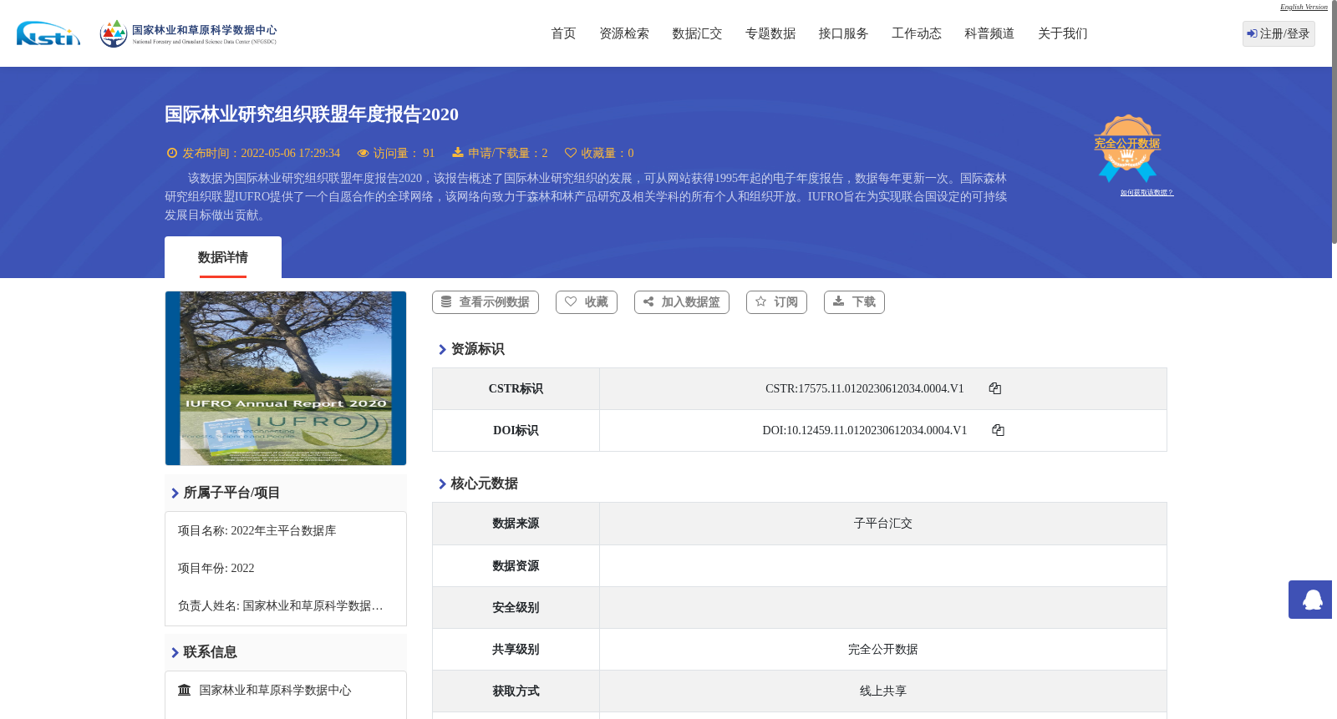The width and height of the screenshot is (1337, 719).
Task: Click the 安全级别 row header
Action: coord(516,607)
